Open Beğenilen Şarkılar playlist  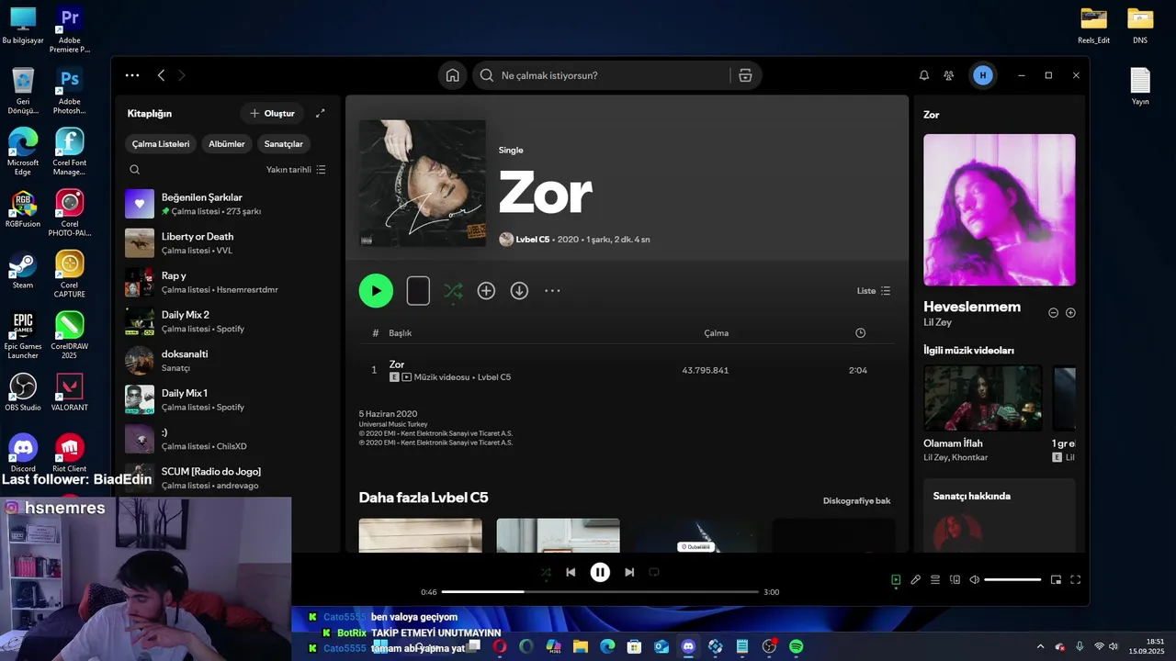(228, 204)
